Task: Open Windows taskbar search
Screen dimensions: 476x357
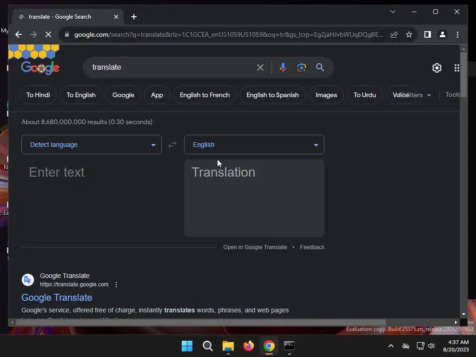Action: 208,346
